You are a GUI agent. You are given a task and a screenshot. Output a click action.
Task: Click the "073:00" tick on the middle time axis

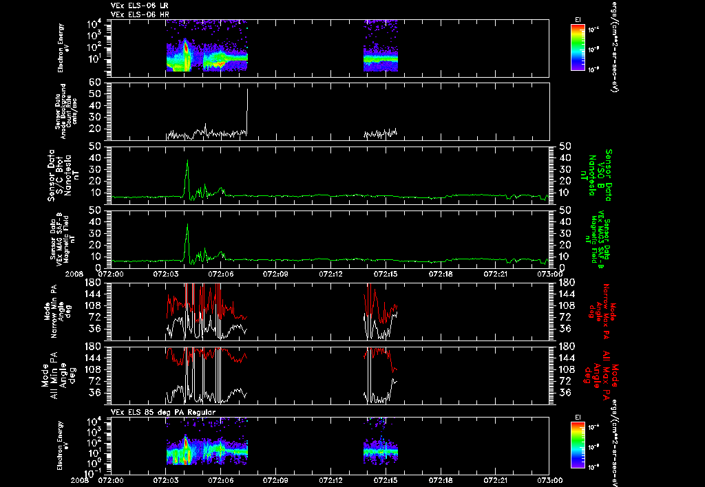pyautogui.click(x=550, y=274)
